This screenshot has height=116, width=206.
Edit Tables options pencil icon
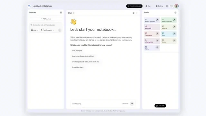coord(157,47)
